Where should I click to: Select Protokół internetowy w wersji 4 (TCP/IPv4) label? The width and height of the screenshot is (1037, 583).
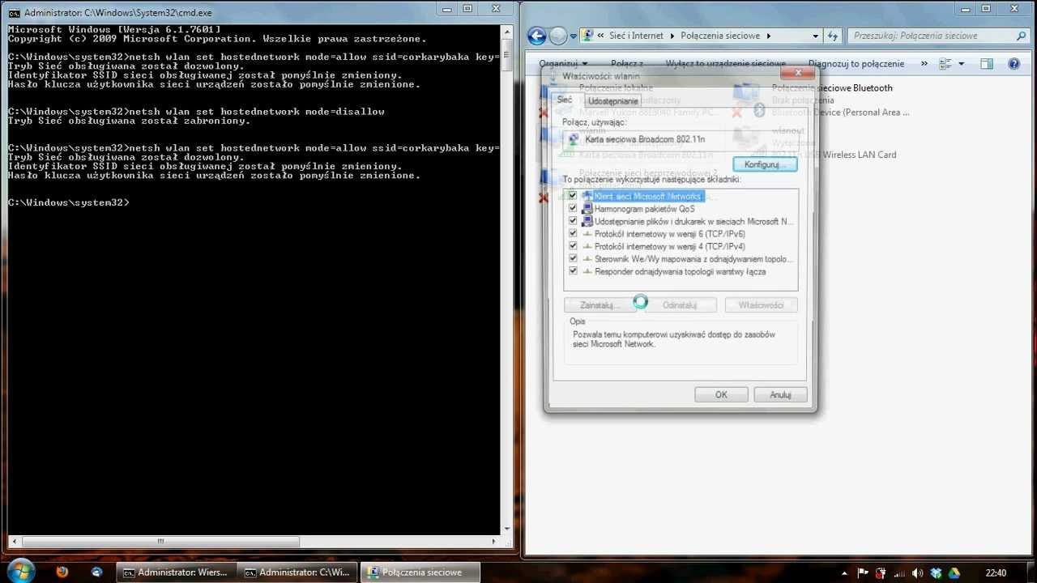pos(669,246)
